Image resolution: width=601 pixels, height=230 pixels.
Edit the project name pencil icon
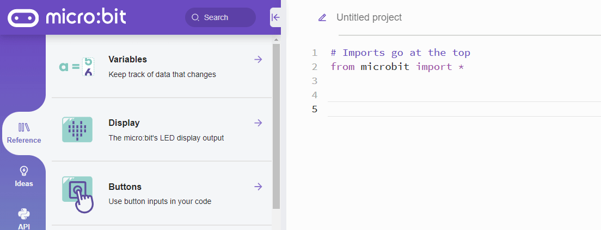point(322,17)
